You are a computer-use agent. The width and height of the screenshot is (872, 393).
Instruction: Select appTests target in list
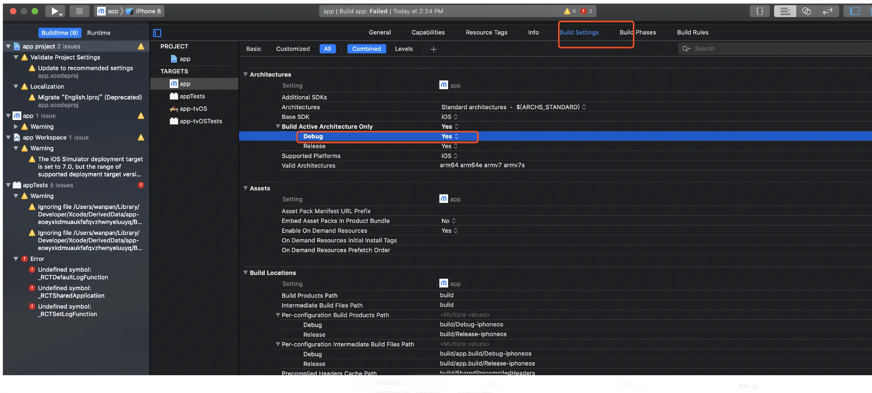pyautogui.click(x=192, y=96)
